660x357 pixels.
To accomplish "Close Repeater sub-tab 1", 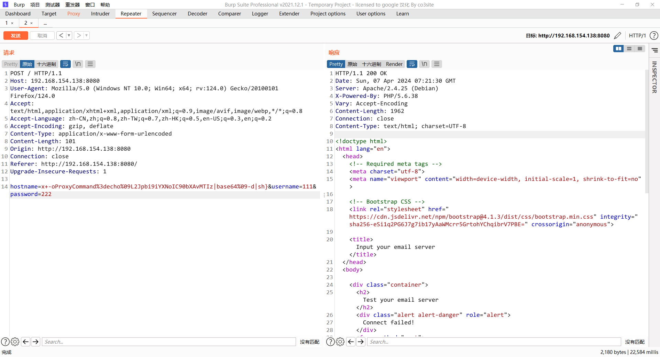I will coord(12,23).
